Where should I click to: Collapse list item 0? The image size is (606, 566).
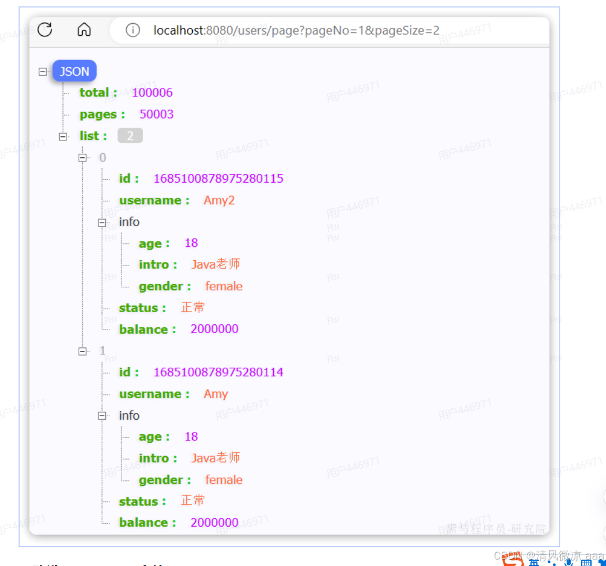pyautogui.click(x=82, y=157)
